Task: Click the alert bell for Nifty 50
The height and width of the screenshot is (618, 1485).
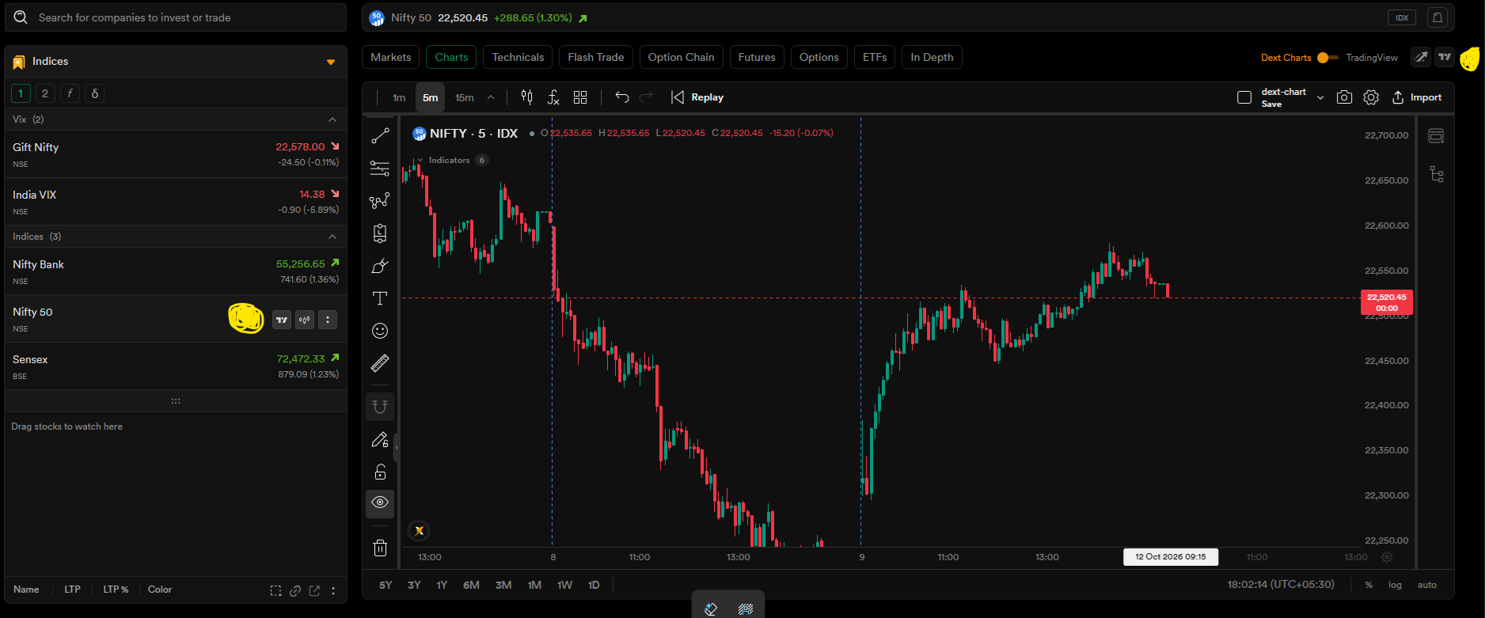Action: [1438, 17]
